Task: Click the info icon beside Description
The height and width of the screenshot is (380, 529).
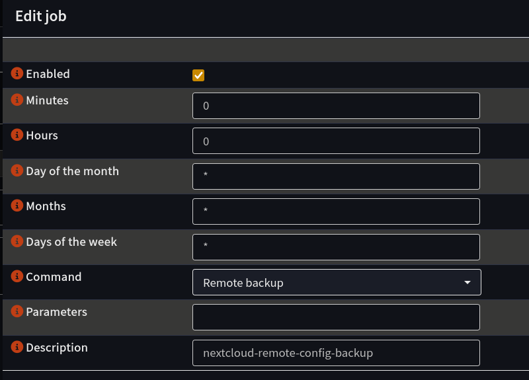Action: point(17,347)
